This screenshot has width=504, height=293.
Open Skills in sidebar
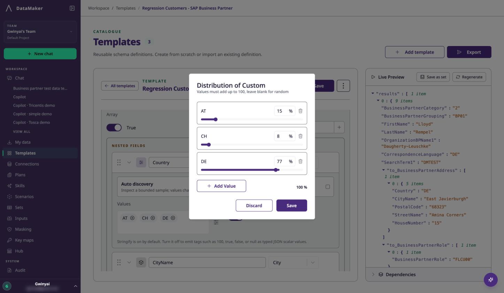[40, 186]
